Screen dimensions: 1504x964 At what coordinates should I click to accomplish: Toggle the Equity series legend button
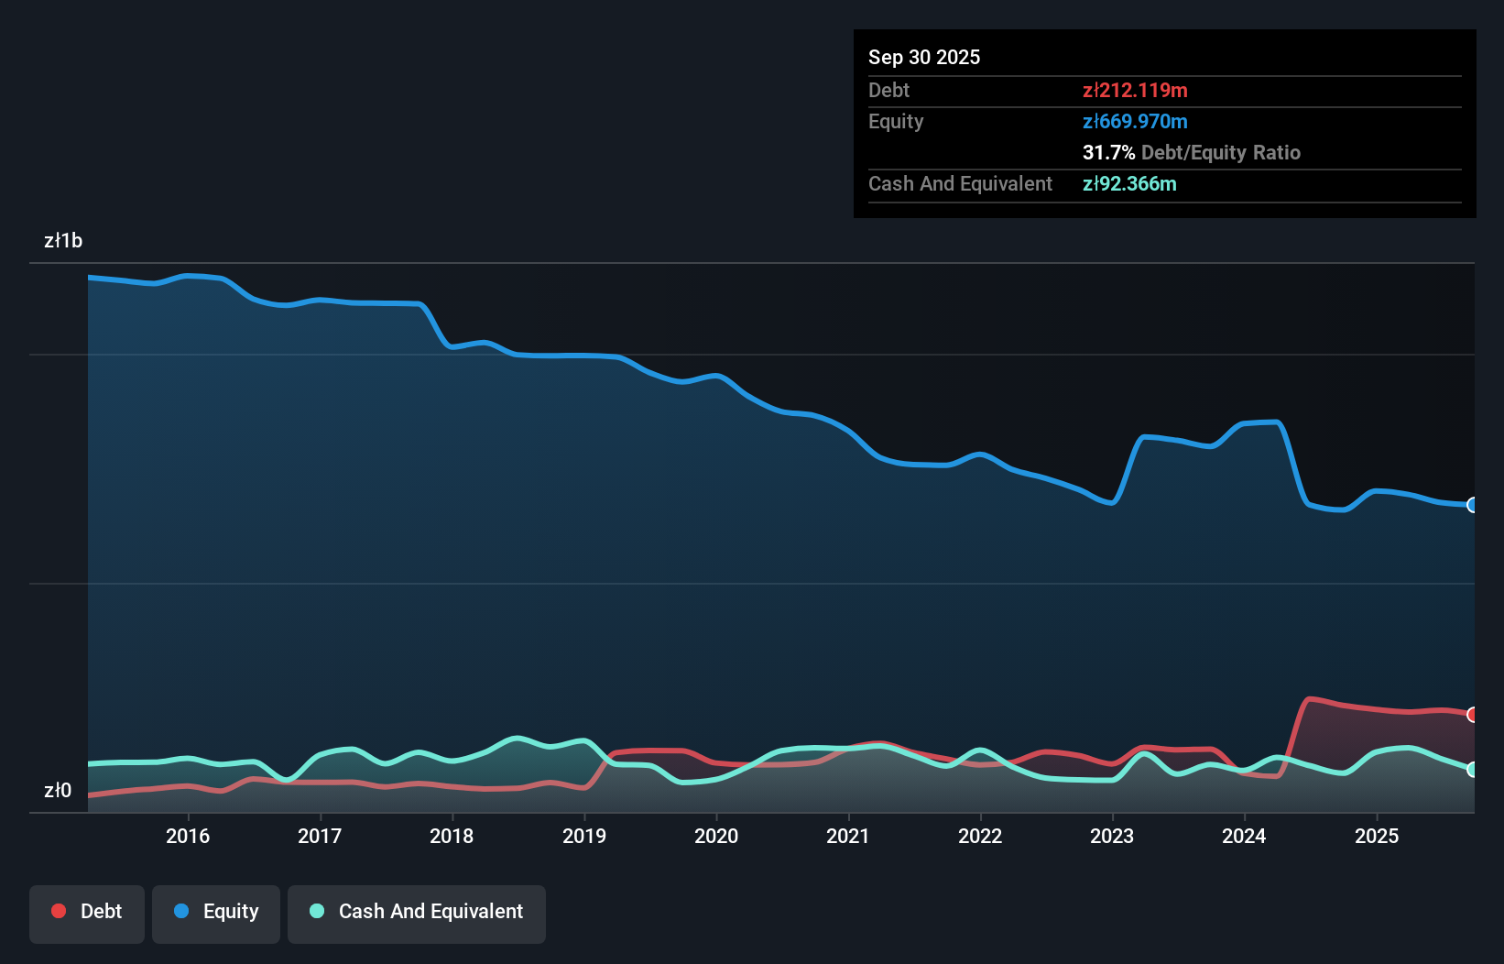tap(216, 914)
